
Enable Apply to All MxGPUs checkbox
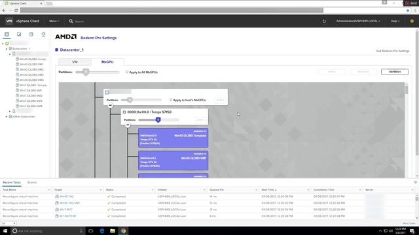coord(127,72)
